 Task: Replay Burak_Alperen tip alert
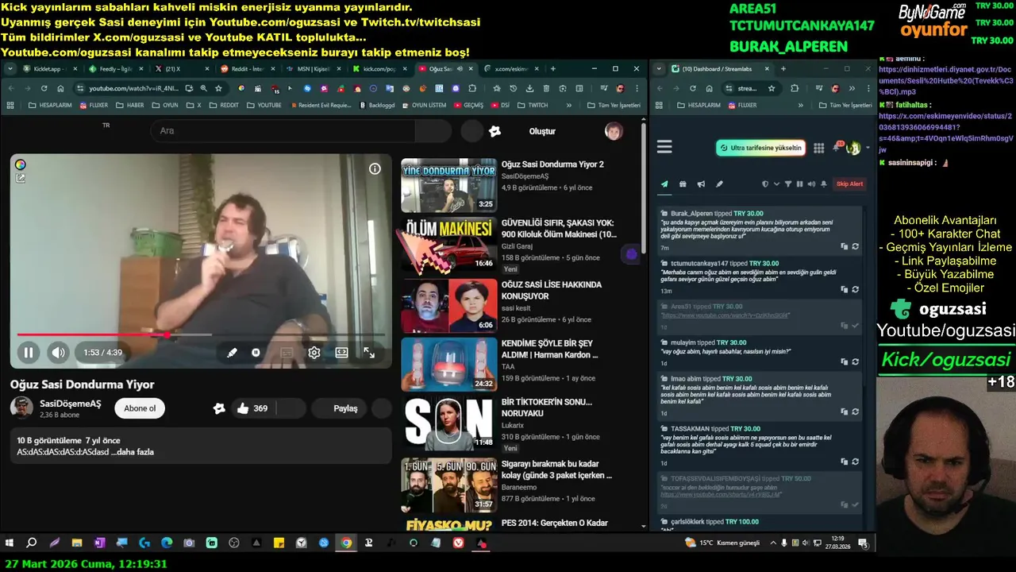click(x=855, y=247)
